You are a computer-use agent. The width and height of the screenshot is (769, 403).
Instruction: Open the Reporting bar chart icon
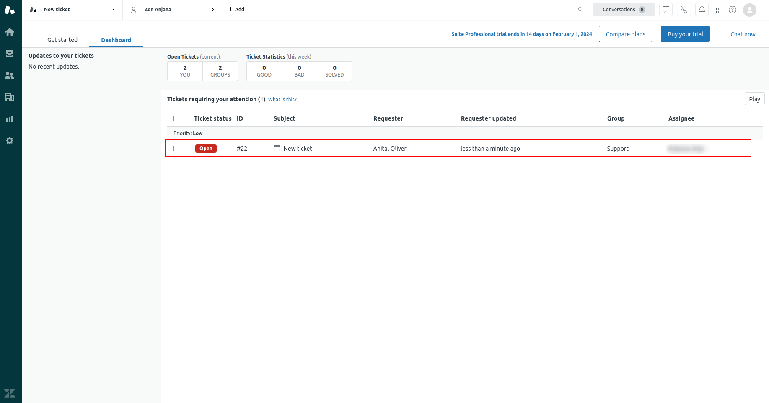(10, 119)
